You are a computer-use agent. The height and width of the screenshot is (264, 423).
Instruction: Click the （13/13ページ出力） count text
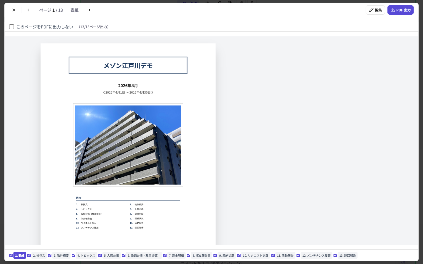tap(94, 27)
